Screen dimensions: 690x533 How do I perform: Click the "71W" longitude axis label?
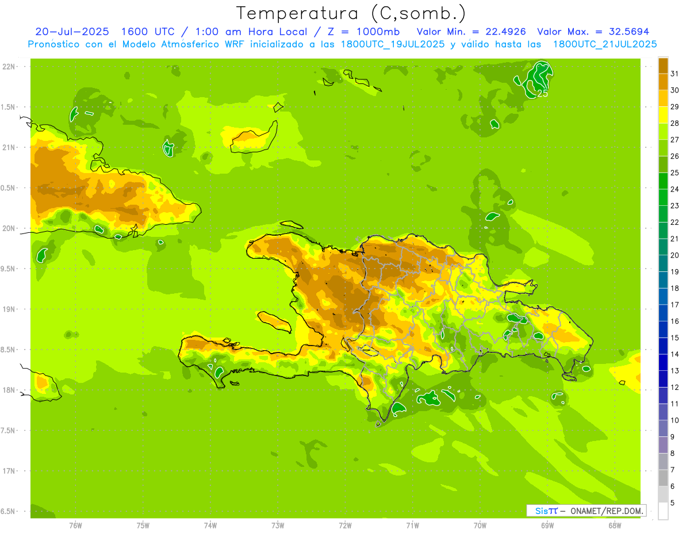tap(412, 526)
